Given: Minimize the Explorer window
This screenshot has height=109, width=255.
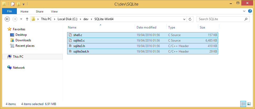Looking at the screenshot, I should coord(231,3).
